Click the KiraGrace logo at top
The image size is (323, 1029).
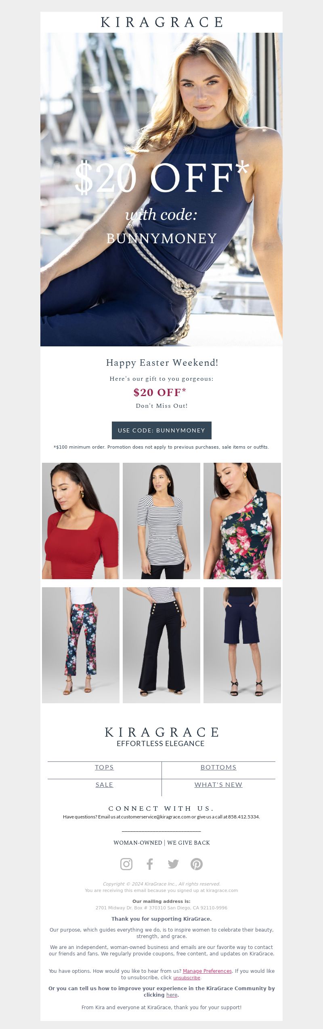pos(161,22)
